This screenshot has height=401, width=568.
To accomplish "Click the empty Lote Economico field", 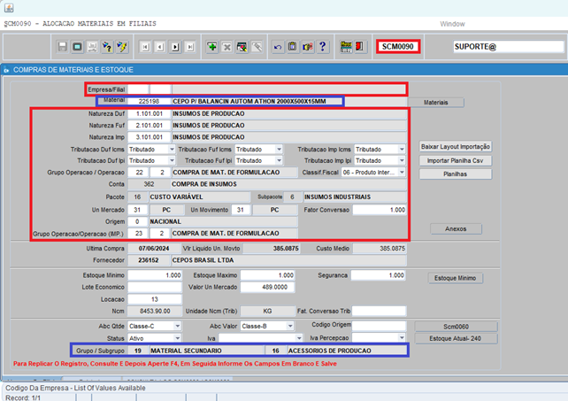I will (x=155, y=287).
